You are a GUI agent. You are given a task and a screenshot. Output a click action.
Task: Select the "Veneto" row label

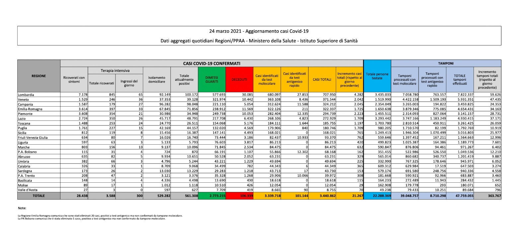tap(23, 99)
